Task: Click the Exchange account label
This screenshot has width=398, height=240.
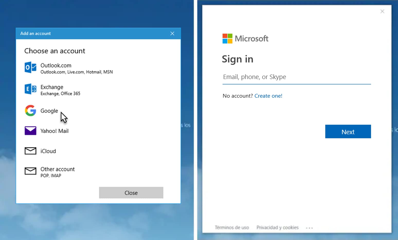Action: click(52, 87)
